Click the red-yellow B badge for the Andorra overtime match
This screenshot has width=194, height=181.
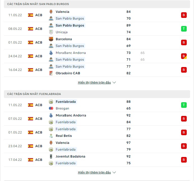pyautogui.click(x=184, y=56)
